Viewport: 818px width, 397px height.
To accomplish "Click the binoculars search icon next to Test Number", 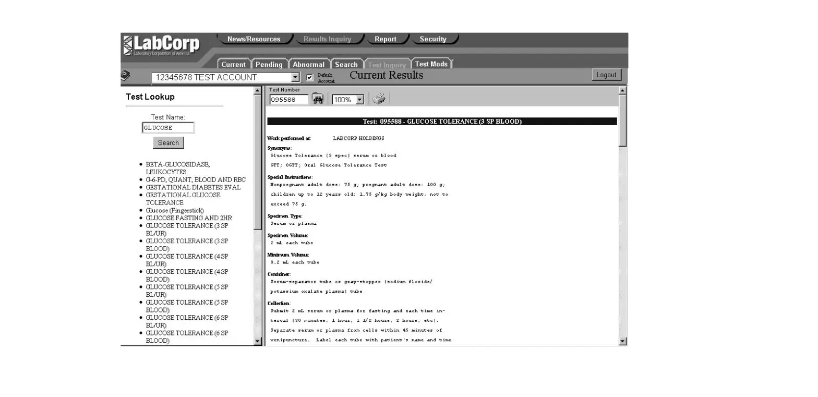I will click(x=318, y=99).
